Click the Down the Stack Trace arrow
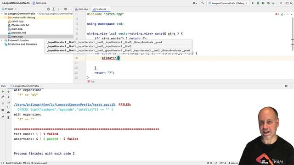The width and height of the screenshot is (294, 165). click(8, 97)
